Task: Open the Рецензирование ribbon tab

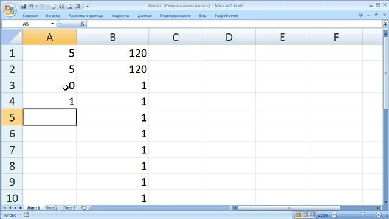Action: click(175, 16)
